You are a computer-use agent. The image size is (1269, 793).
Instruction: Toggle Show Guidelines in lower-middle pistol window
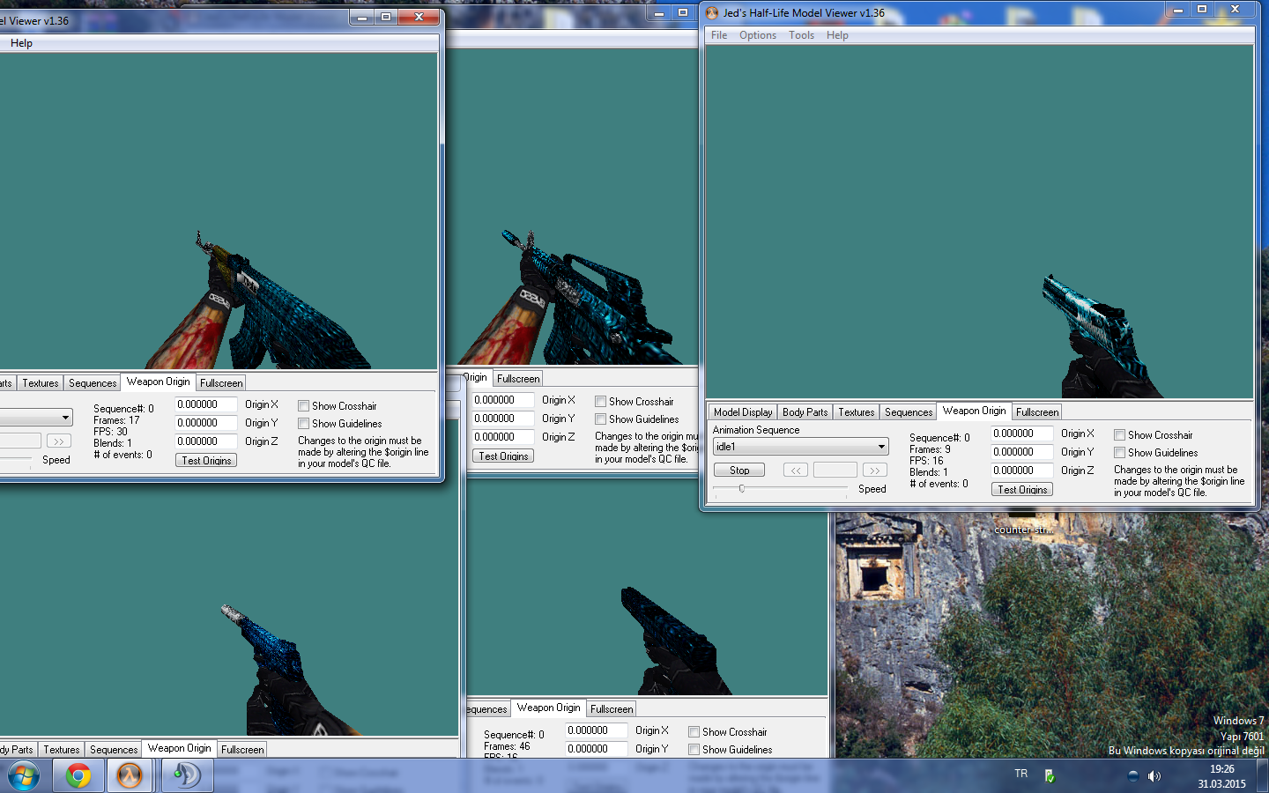click(x=694, y=750)
